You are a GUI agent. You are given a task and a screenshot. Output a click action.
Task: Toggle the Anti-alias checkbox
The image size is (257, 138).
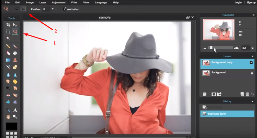coord(65,9)
